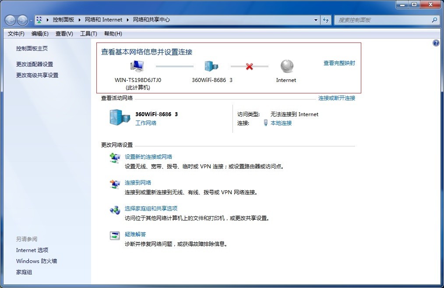Viewport: 444px width, 288px height.
Task: Close the Network and Sharing Center window
Action: (431, 4)
